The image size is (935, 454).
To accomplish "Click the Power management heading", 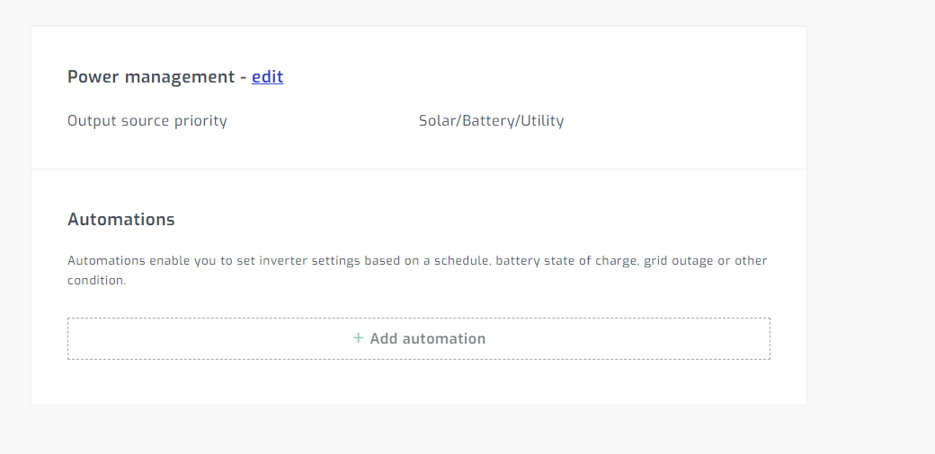I will pos(151,77).
